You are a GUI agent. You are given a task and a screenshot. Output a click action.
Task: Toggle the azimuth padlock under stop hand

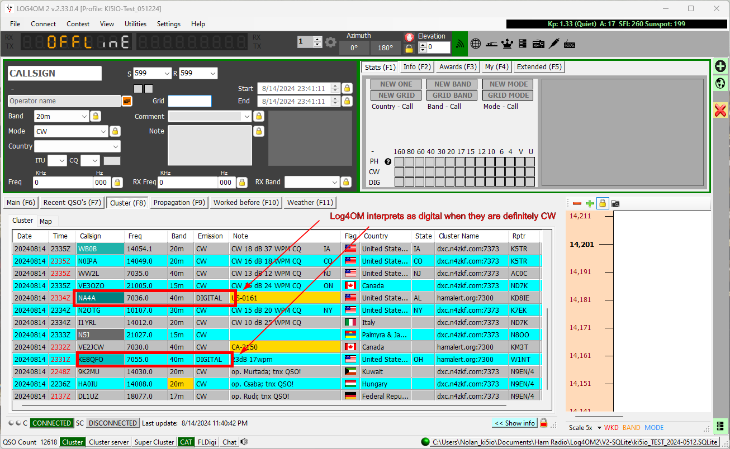point(409,49)
